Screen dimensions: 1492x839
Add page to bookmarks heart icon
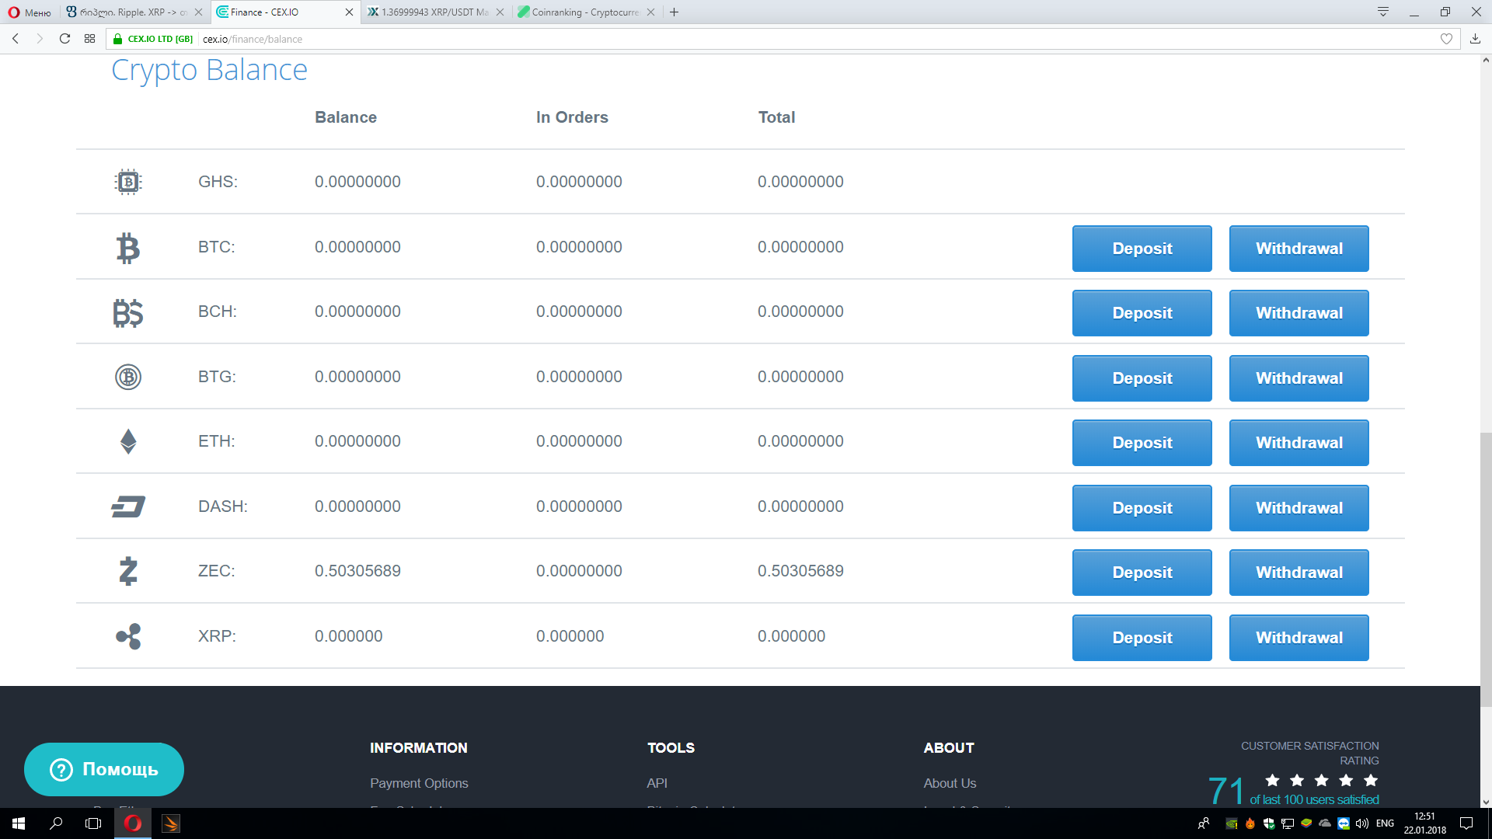click(x=1446, y=39)
